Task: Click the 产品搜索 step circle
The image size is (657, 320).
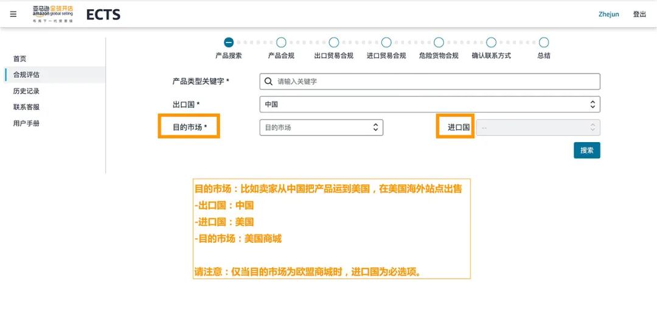Action: point(229,43)
